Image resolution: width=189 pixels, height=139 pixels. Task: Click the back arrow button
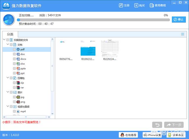[x=157, y=125]
